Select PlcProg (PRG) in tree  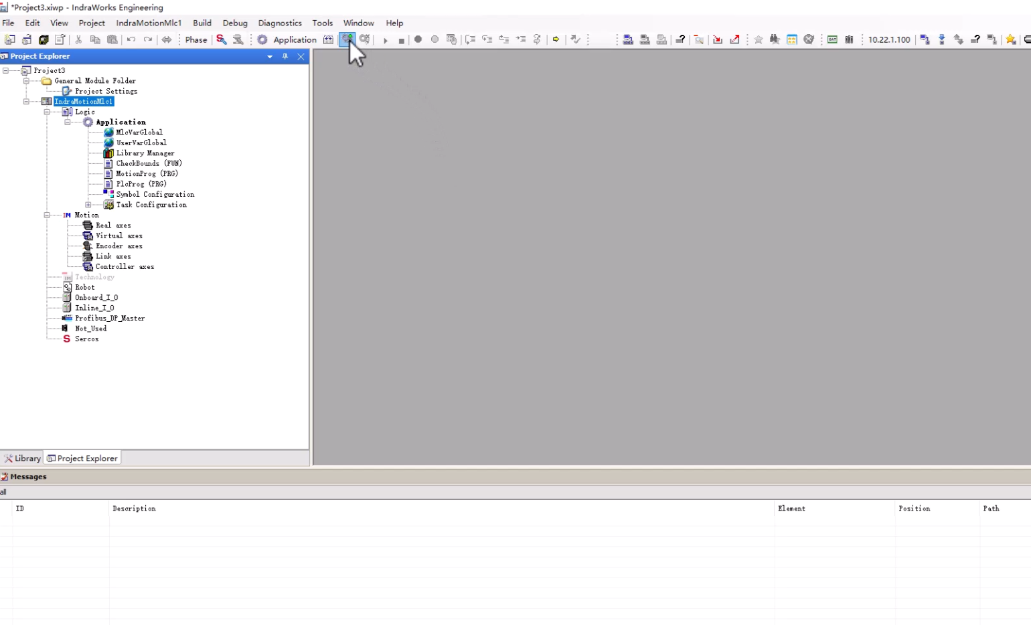pos(141,184)
